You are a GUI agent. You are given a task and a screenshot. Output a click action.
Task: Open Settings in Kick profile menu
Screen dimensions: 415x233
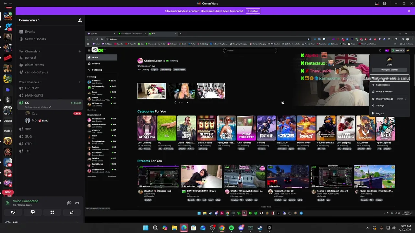coord(389,105)
